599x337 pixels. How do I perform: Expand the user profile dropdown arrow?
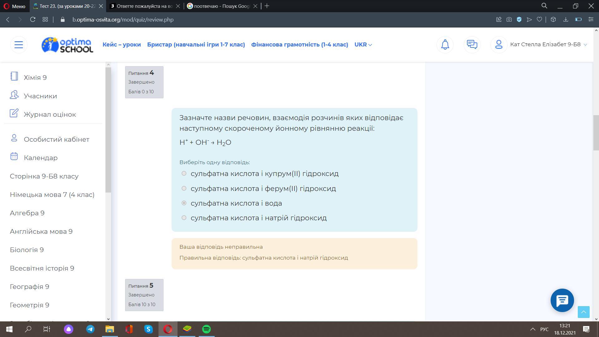coord(585,45)
